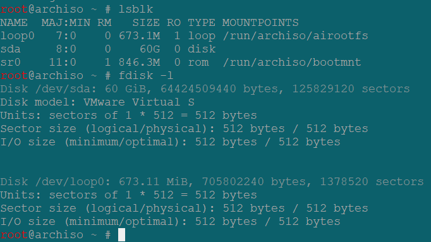
Task: Click the MOUNTPOINTS column header
Action: [260, 23]
